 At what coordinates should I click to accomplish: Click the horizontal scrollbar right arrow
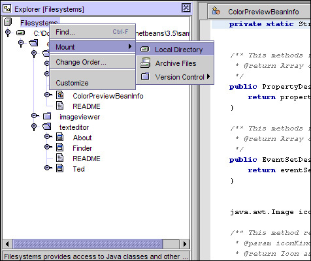[185, 244]
